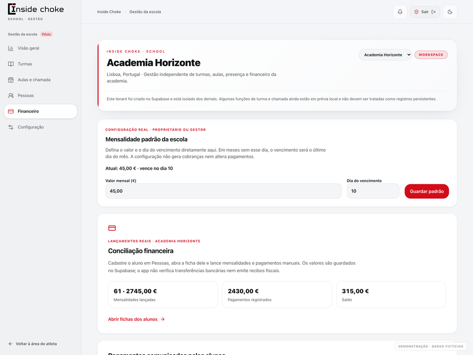Click the arrow after Abrir fichas dos alunos
The height and width of the screenshot is (355, 473).
tap(163, 319)
